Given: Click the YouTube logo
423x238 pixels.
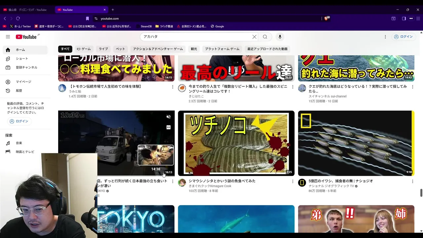Looking at the screenshot, I should click(x=26, y=37).
